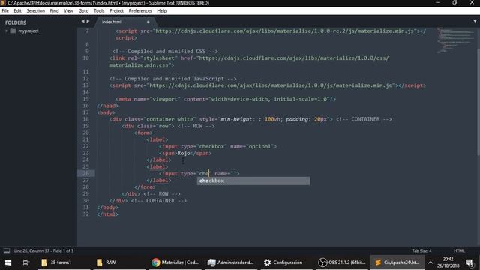Open the Tab Size: 4 selector

421,250
